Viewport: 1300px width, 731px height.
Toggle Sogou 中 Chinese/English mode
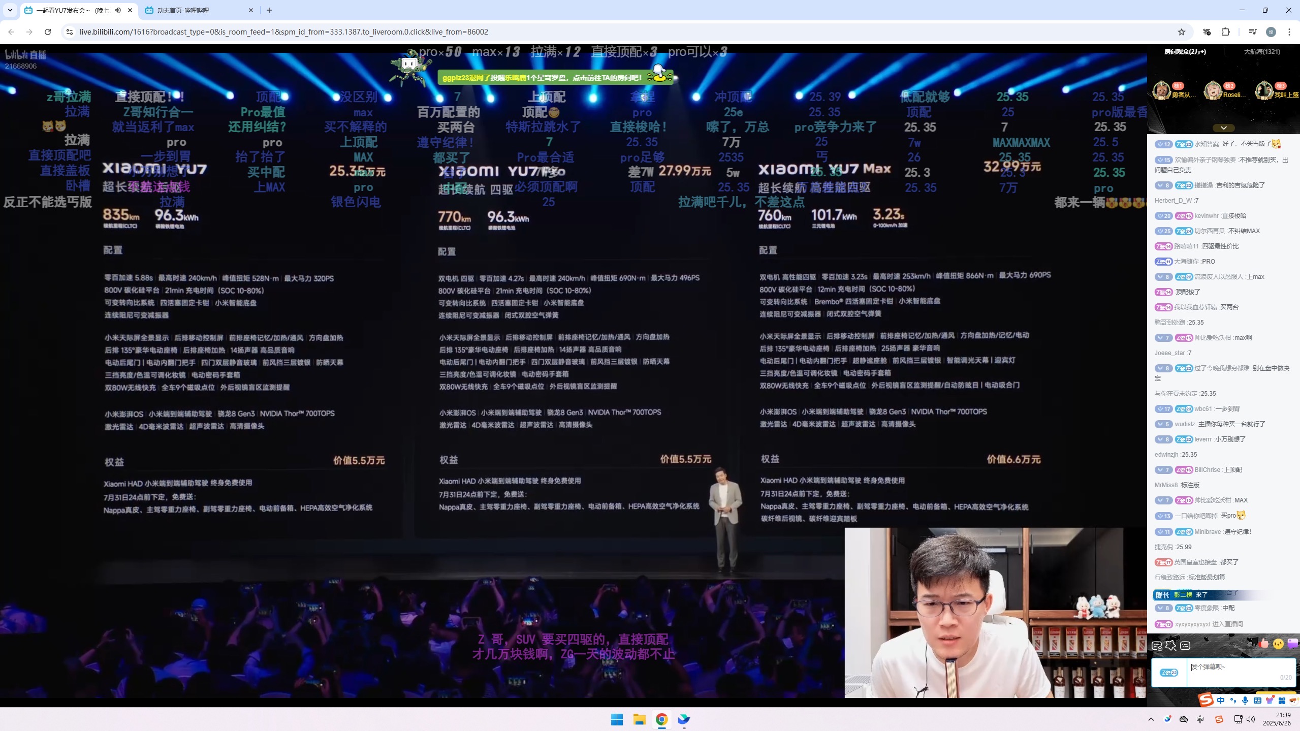(x=1221, y=701)
